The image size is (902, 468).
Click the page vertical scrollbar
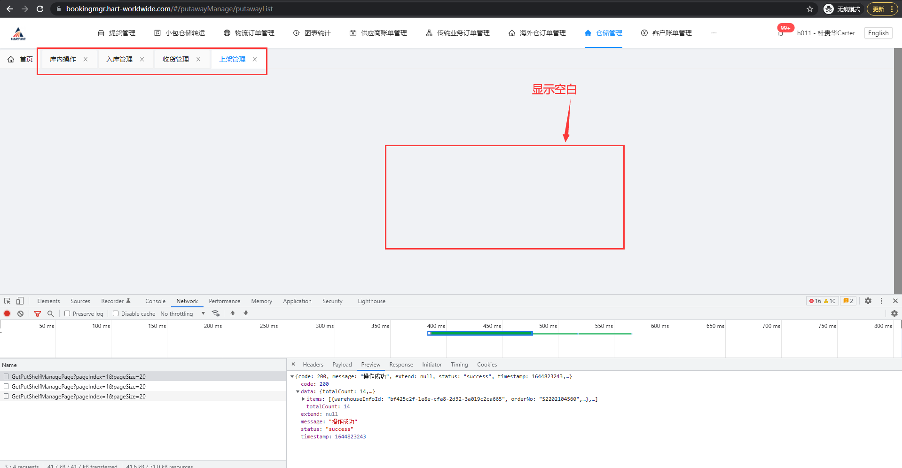pyautogui.click(x=897, y=169)
